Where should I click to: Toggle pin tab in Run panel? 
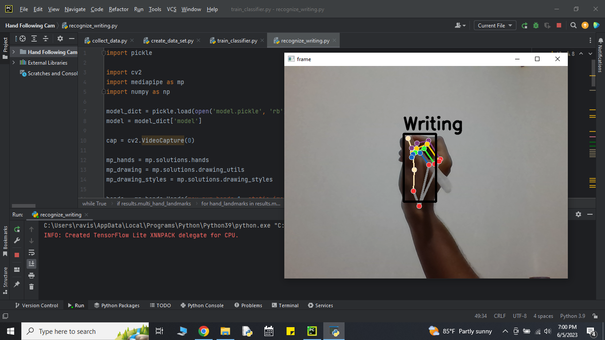[17, 284]
